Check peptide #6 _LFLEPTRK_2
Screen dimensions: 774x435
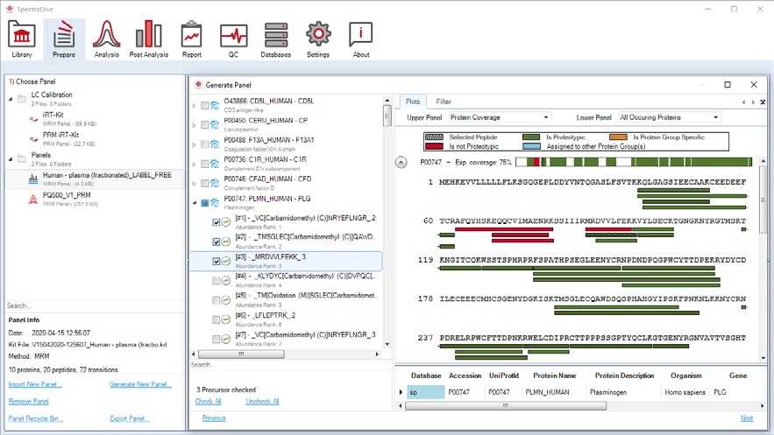tap(217, 319)
